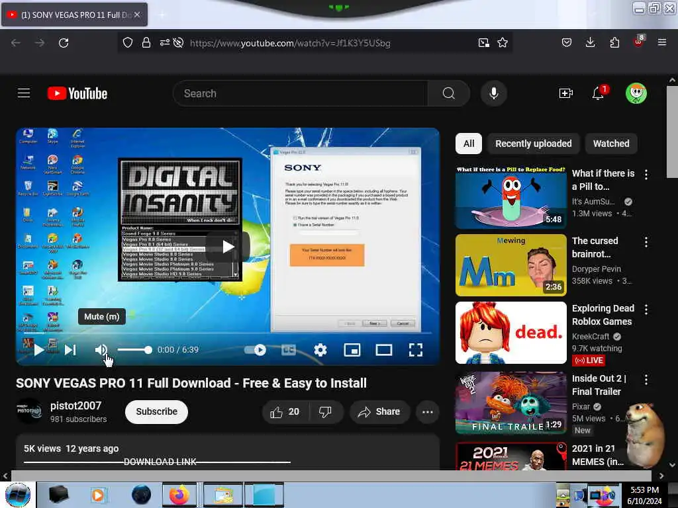Viewport: 678px width, 508px height.
Task: Select the Watched filter chip
Action: (x=611, y=144)
